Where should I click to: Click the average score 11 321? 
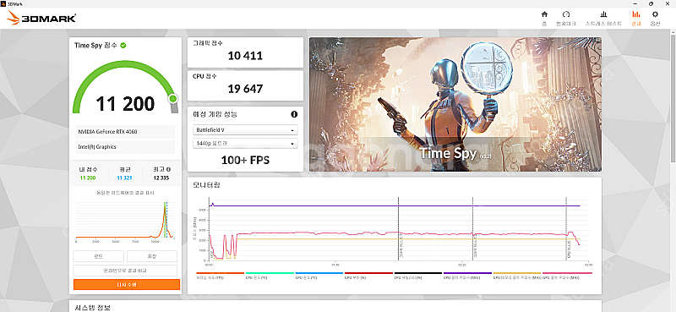tap(124, 178)
